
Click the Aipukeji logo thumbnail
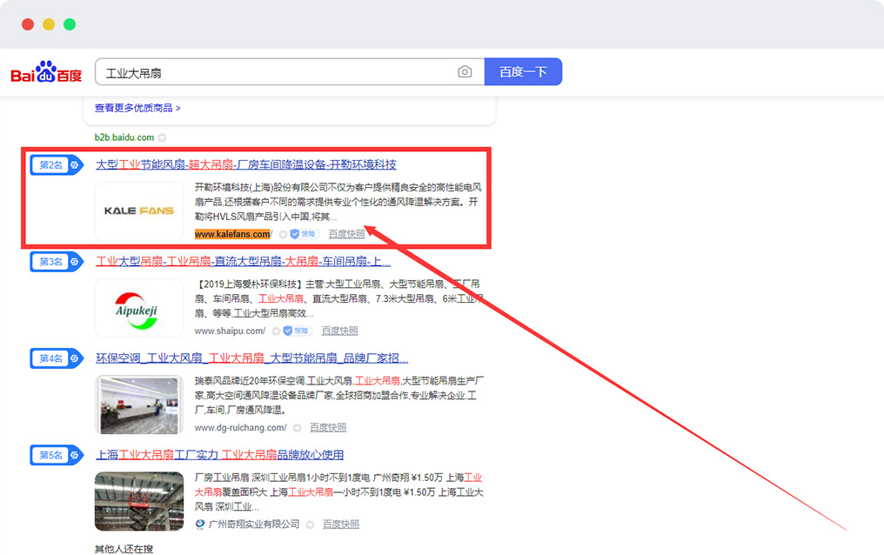139,308
